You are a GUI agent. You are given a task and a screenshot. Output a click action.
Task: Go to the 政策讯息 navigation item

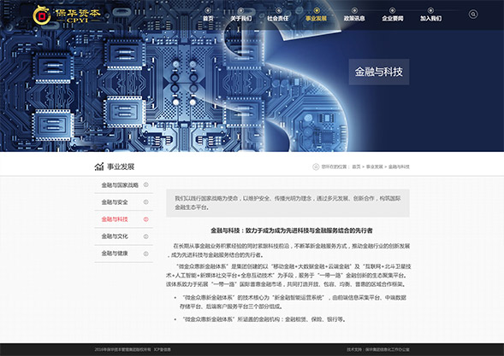[x=354, y=19]
